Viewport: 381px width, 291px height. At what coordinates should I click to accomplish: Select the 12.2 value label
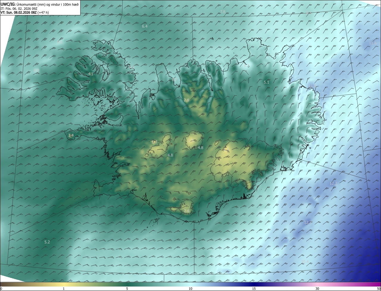333,184
